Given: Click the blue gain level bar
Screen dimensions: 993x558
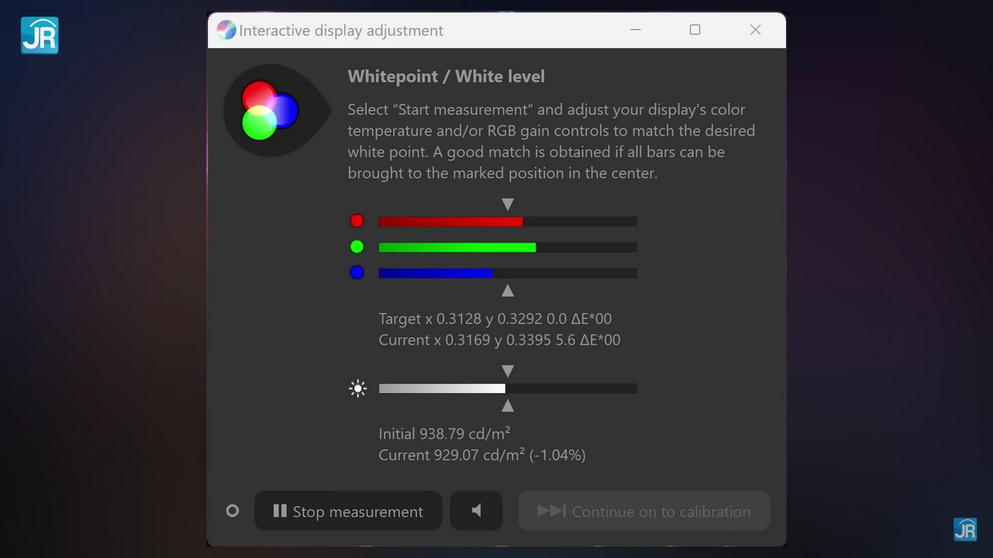Looking at the screenshot, I should tap(507, 273).
